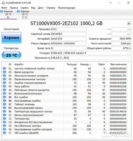
Task: Click the serial number field Z9C1K5E3
Action: pos(68,34)
